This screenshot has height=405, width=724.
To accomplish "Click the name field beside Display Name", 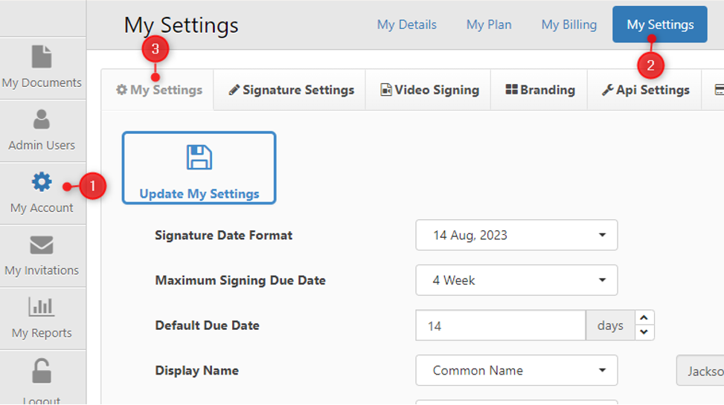I will pos(700,370).
